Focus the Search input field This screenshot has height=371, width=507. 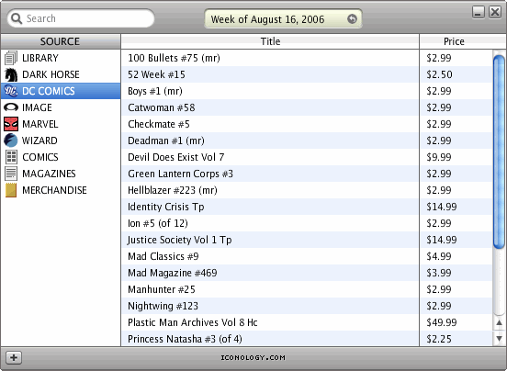pyautogui.click(x=81, y=18)
